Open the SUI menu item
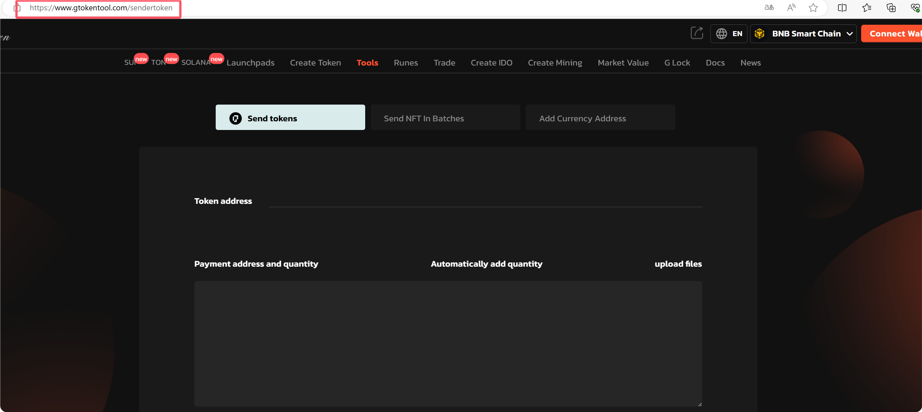The width and height of the screenshot is (922, 412). point(129,62)
